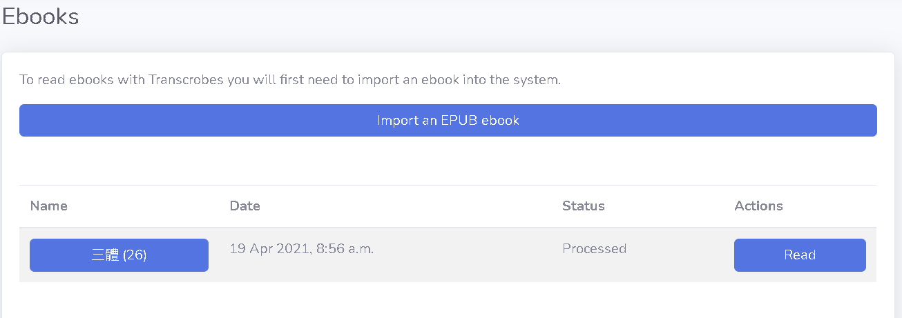
Task: Select the 19 Apr 2021 date cell
Action: click(302, 249)
